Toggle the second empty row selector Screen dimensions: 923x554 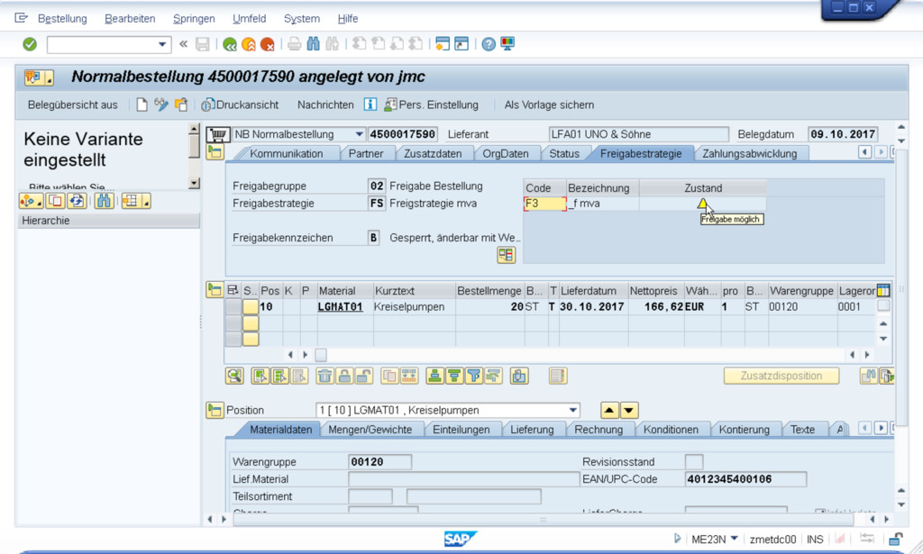233,323
